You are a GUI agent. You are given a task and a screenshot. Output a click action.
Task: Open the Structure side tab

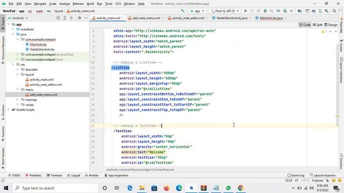click(3, 112)
